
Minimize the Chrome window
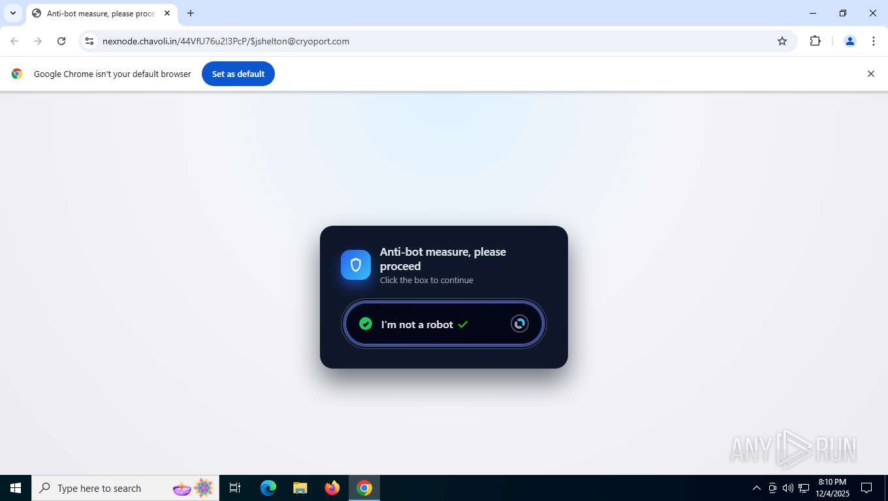pyautogui.click(x=813, y=13)
